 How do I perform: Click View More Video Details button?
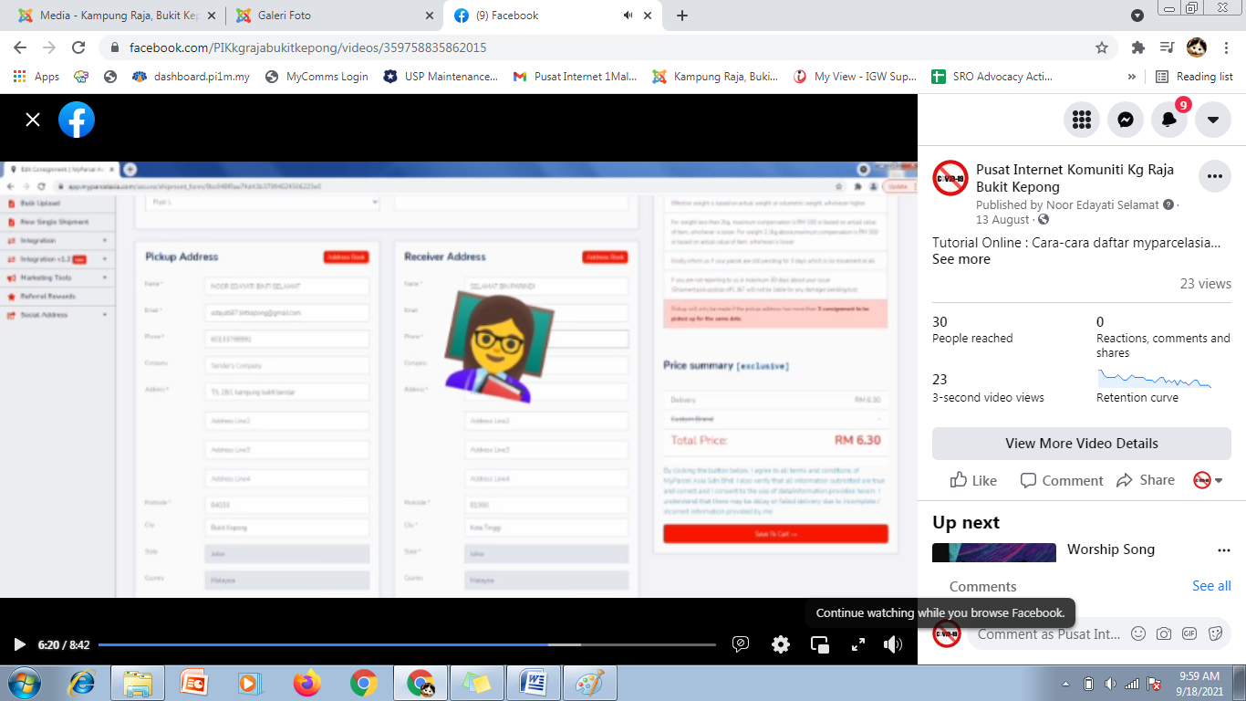tap(1081, 444)
